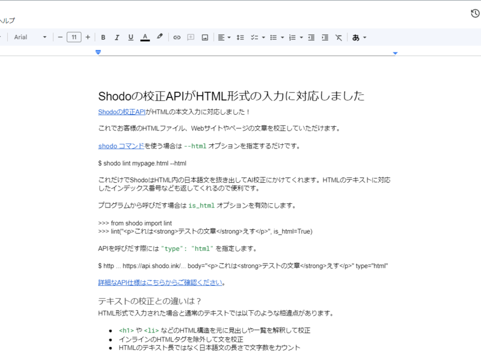Toggle bold formatting

pyautogui.click(x=103, y=37)
